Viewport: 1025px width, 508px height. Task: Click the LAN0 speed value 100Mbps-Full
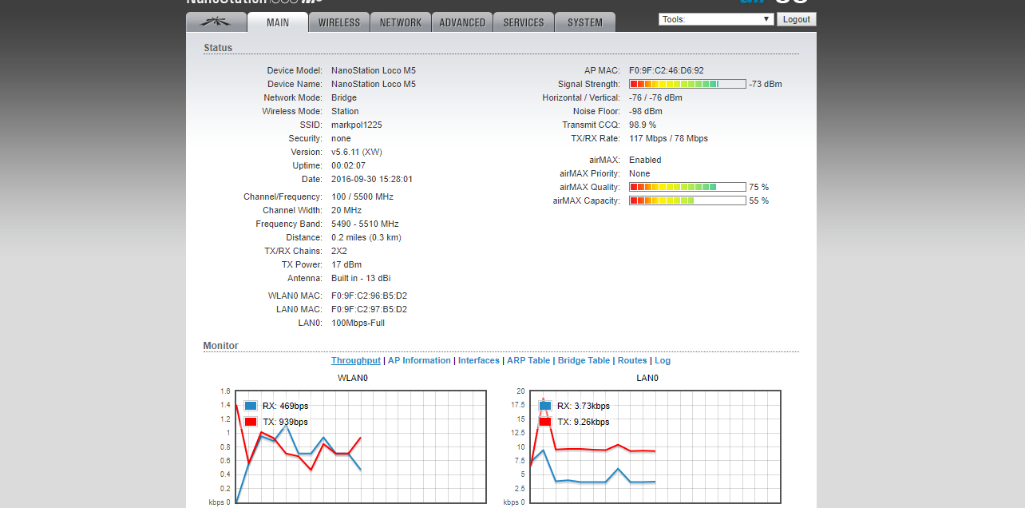tap(358, 323)
